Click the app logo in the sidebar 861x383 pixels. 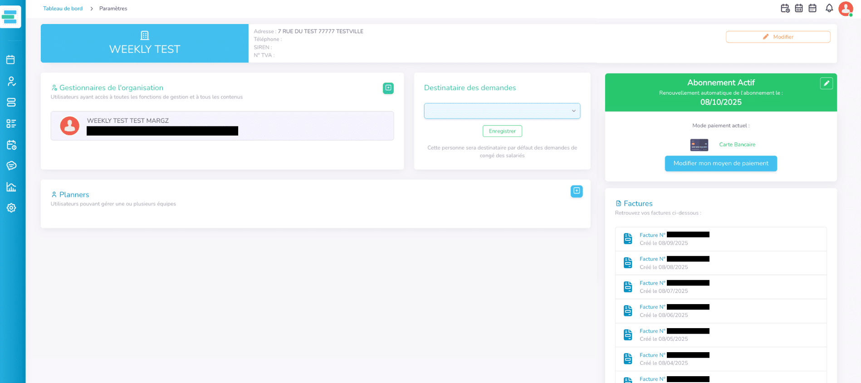pos(10,17)
